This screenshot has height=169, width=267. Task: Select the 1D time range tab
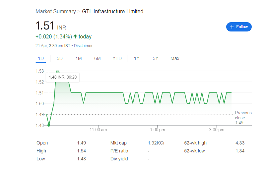(41, 59)
